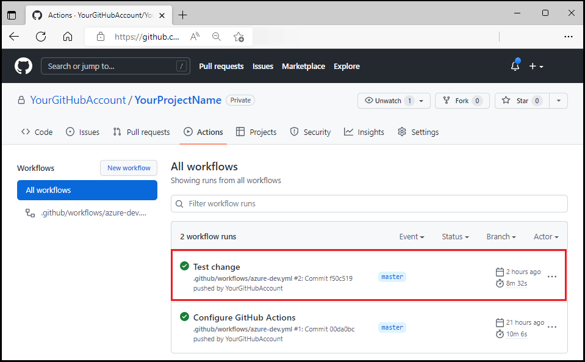Click the lock icon beside YourGitHubAccount

pyautogui.click(x=21, y=100)
